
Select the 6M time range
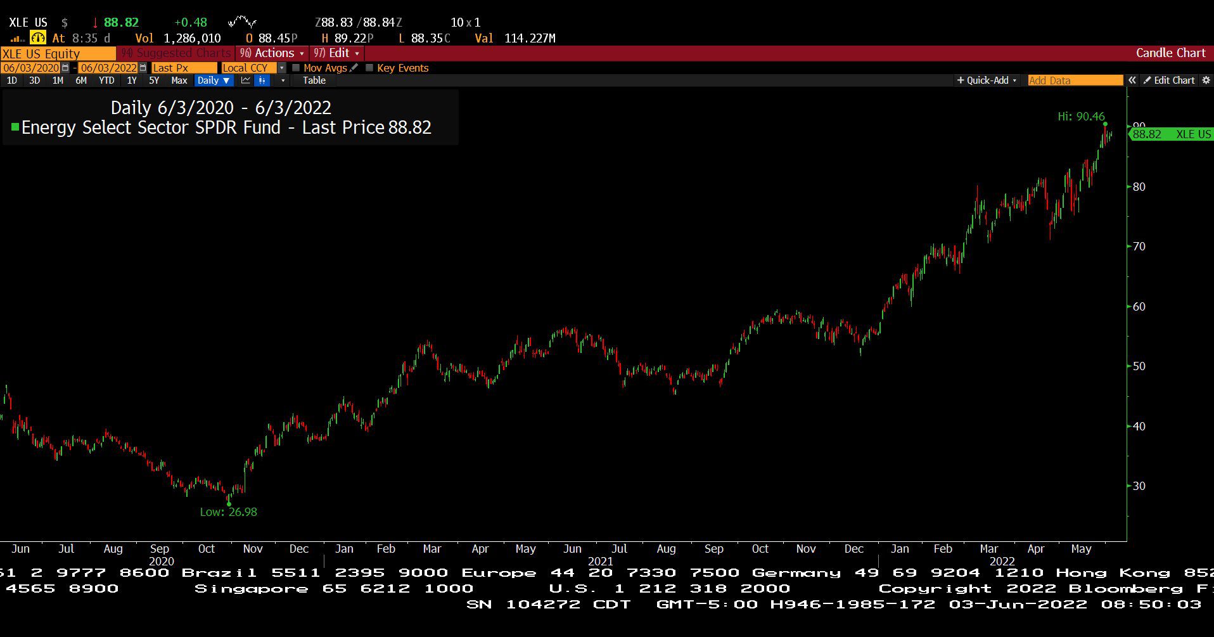pos(81,80)
